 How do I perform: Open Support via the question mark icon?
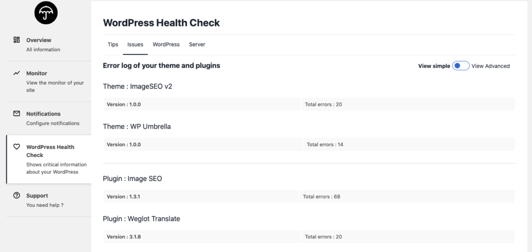click(17, 195)
